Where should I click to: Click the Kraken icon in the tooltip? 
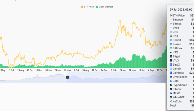tap(171, 44)
